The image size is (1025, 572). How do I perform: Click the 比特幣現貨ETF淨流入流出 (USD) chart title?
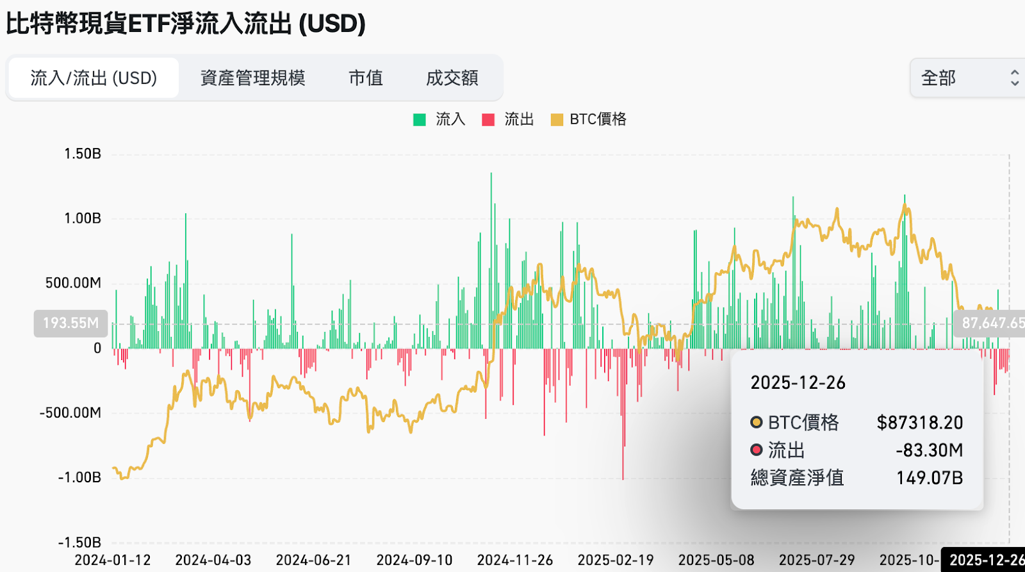tap(186, 24)
